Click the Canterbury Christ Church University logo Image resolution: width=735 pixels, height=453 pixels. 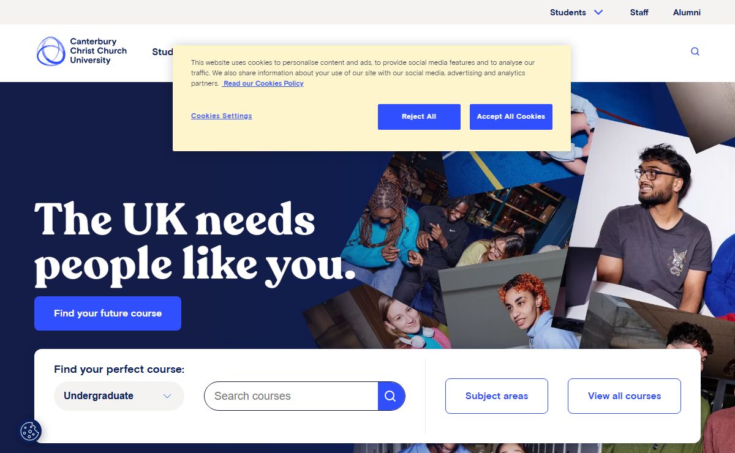[81, 51]
